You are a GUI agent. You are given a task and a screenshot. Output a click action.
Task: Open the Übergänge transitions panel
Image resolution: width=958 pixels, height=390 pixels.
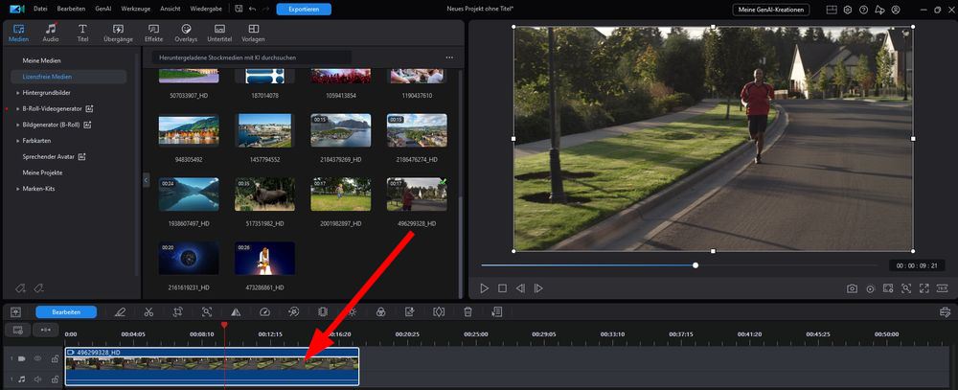(119, 33)
